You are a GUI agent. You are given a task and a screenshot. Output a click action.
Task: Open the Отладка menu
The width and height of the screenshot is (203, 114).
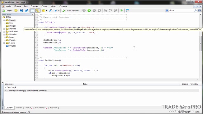(35, 6)
